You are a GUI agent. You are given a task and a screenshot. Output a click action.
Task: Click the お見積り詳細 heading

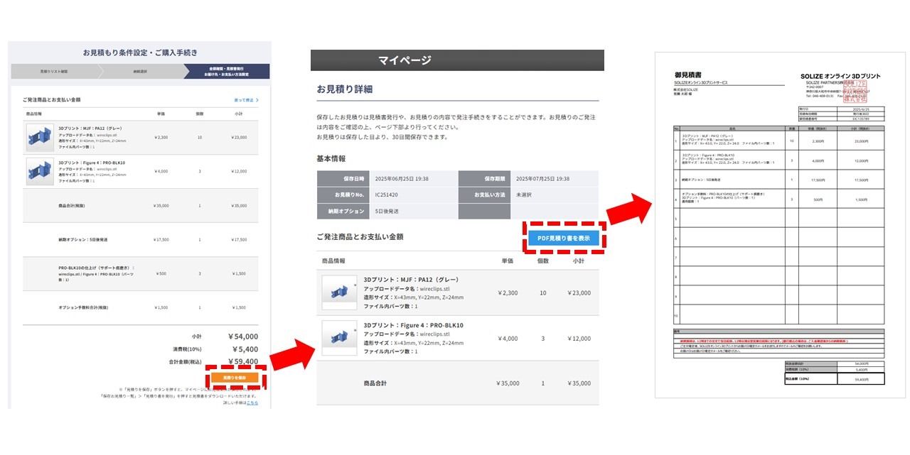tap(345, 89)
